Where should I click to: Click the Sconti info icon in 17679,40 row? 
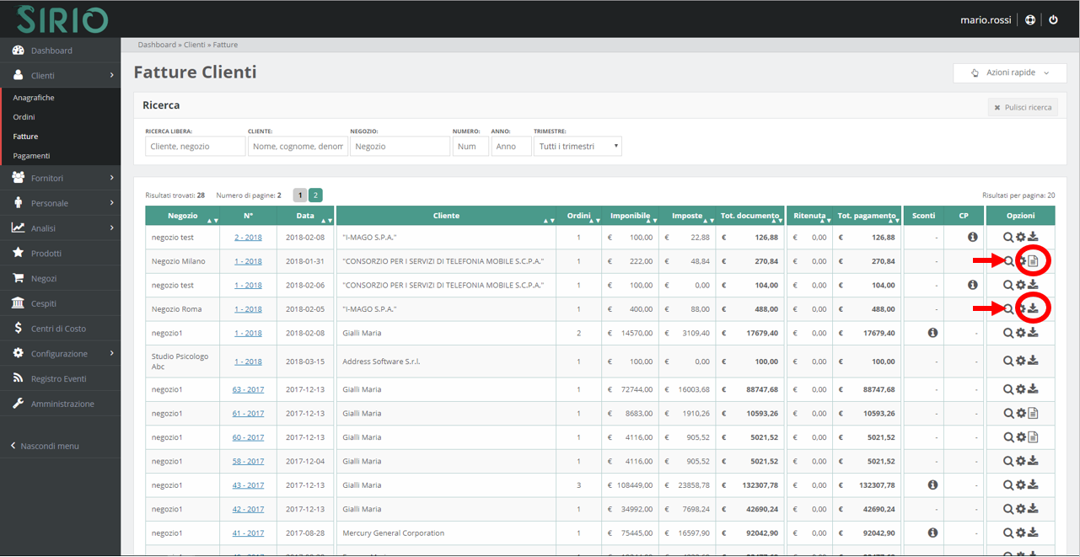pos(932,333)
